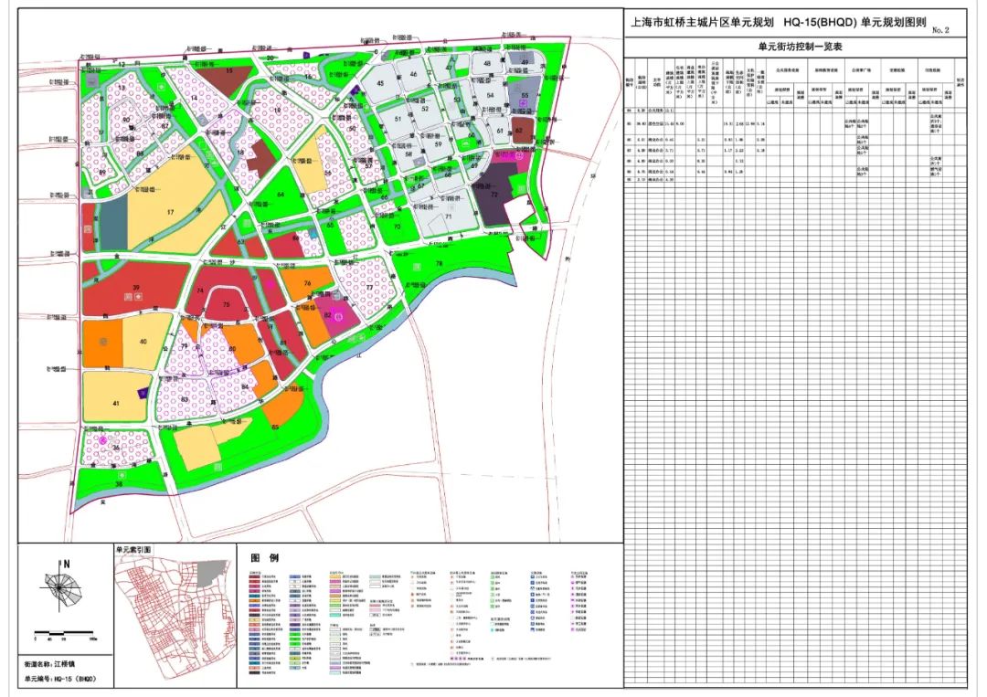Click block number 48 on the map

tap(486, 64)
